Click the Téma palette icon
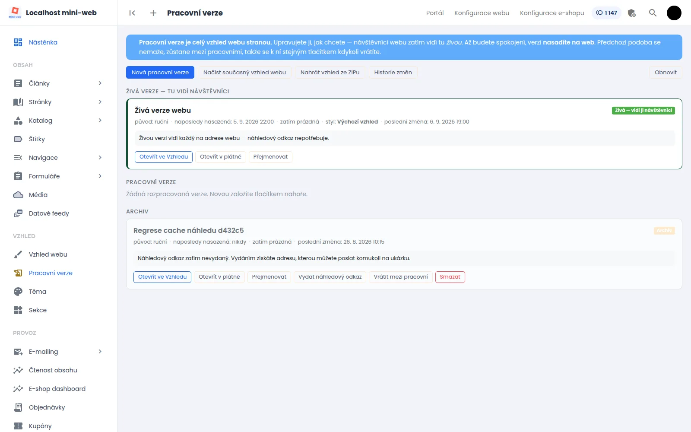Image resolution: width=691 pixels, height=432 pixels. (x=18, y=292)
